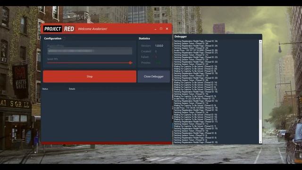The height and width of the screenshot is (170, 302).
Task: Click the Failed statistic label
Action: [x=145, y=57]
